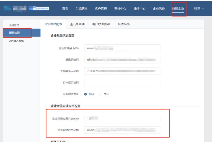The image size is (212, 142).
Task: Select the 开启 radio button
Action: tap(86, 94)
